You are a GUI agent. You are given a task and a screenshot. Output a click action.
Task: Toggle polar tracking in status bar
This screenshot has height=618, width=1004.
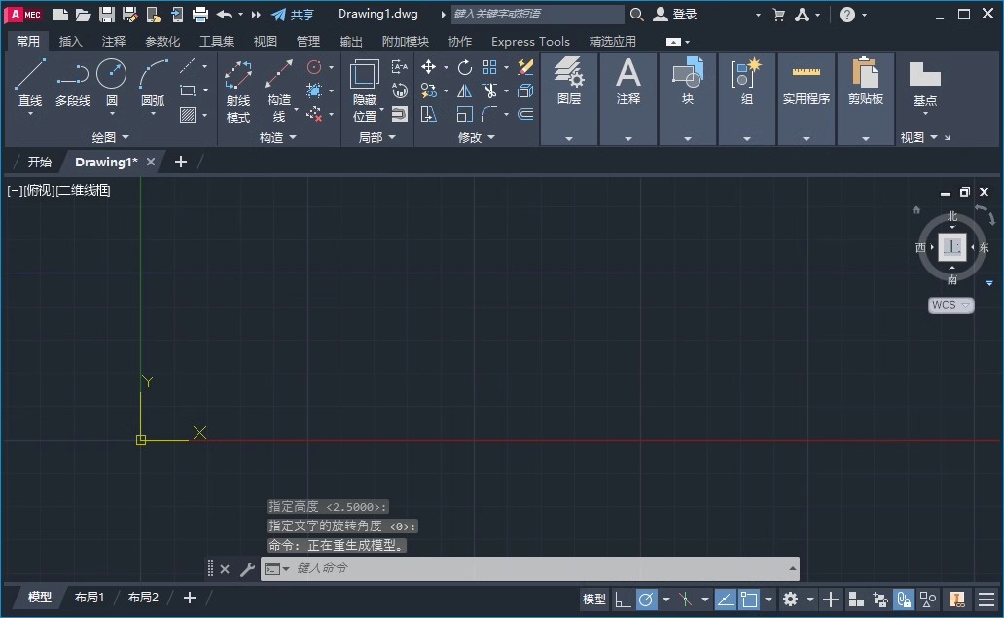(647, 600)
